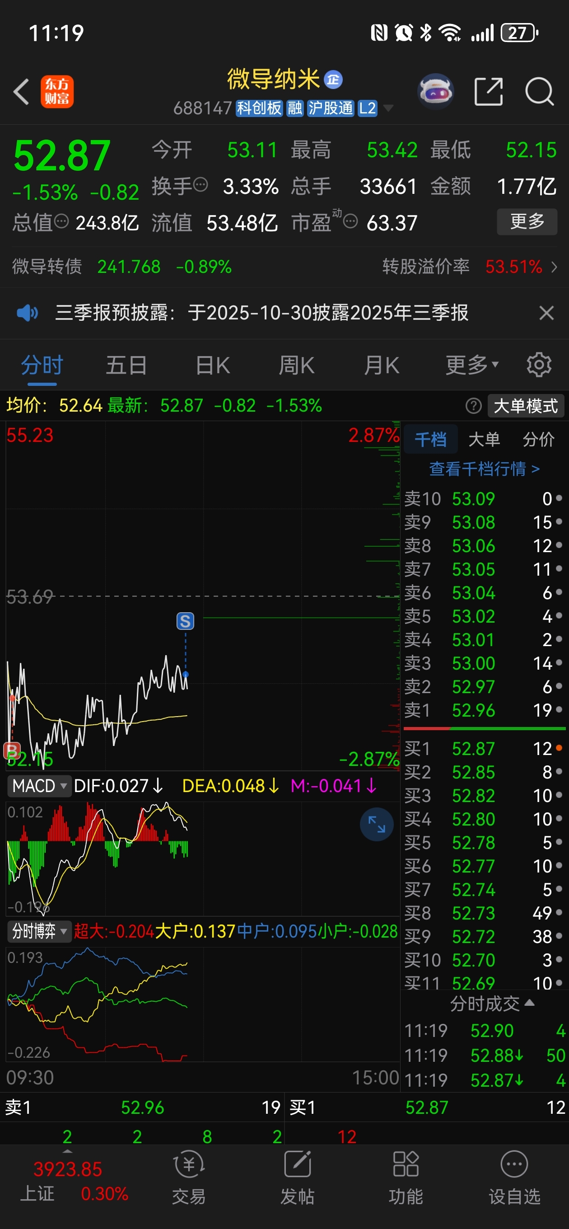The image size is (569, 1229).
Task: Tap the blue S sell marker
Action: (x=185, y=621)
